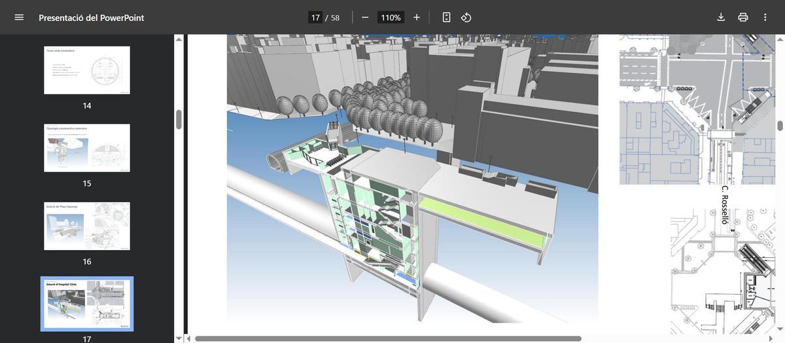Print the document

tap(743, 17)
